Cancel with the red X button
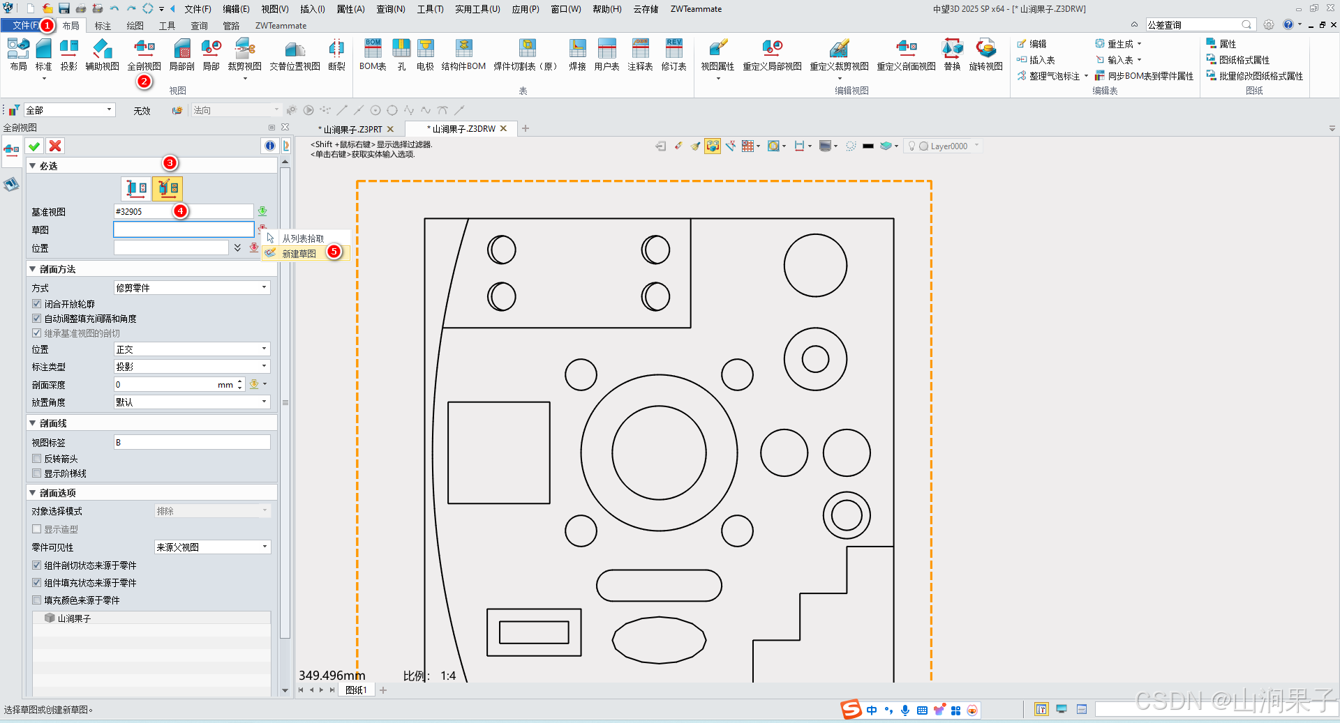The image size is (1340, 723). [55, 146]
